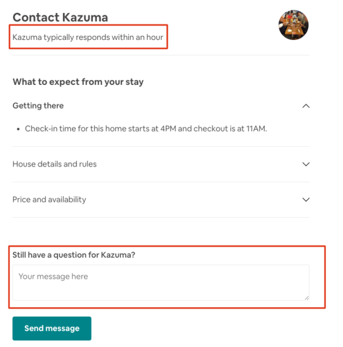
Task: Click the Send message button
Action: point(52,328)
